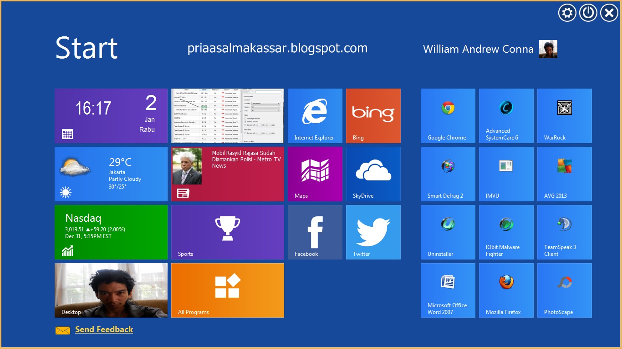This screenshot has width=622, height=349.
Task: Open the Uninstaller tool
Action: pyautogui.click(x=448, y=232)
